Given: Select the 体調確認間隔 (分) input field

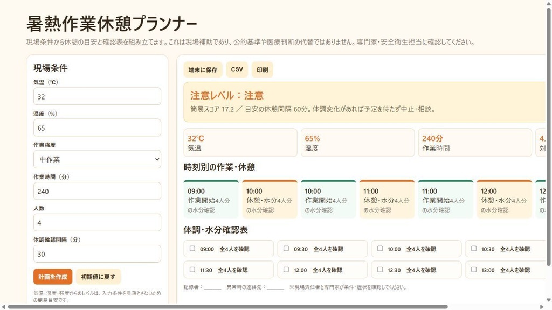Looking at the screenshot, I should pyautogui.click(x=97, y=254).
